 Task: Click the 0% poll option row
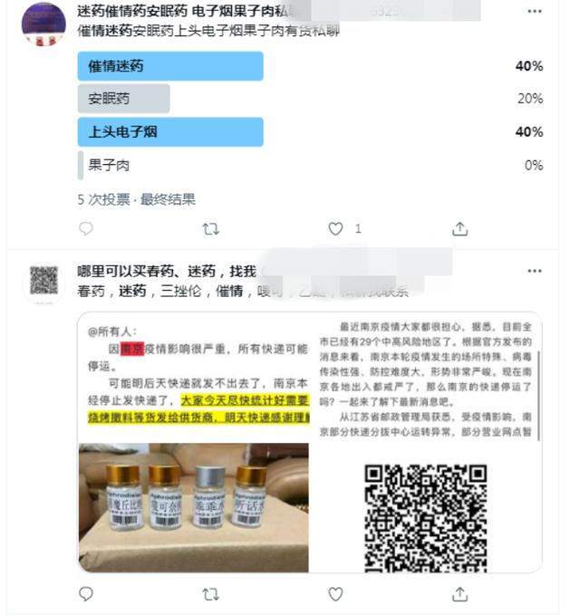point(310,165)
